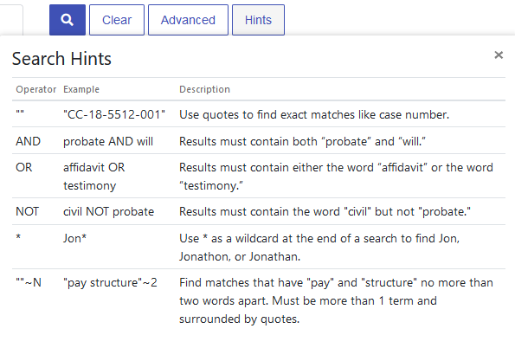Click the "affidavit OR testimony" example

(94, 177)
